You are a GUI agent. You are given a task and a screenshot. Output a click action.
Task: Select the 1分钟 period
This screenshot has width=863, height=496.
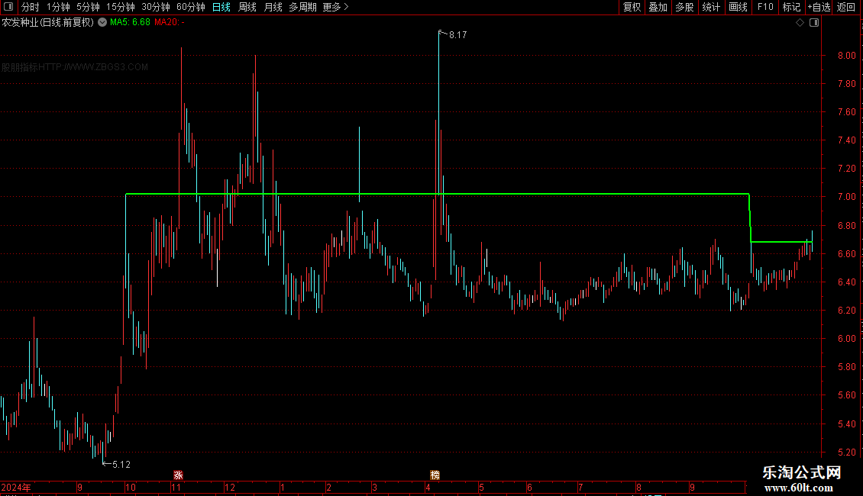[58, 7]
